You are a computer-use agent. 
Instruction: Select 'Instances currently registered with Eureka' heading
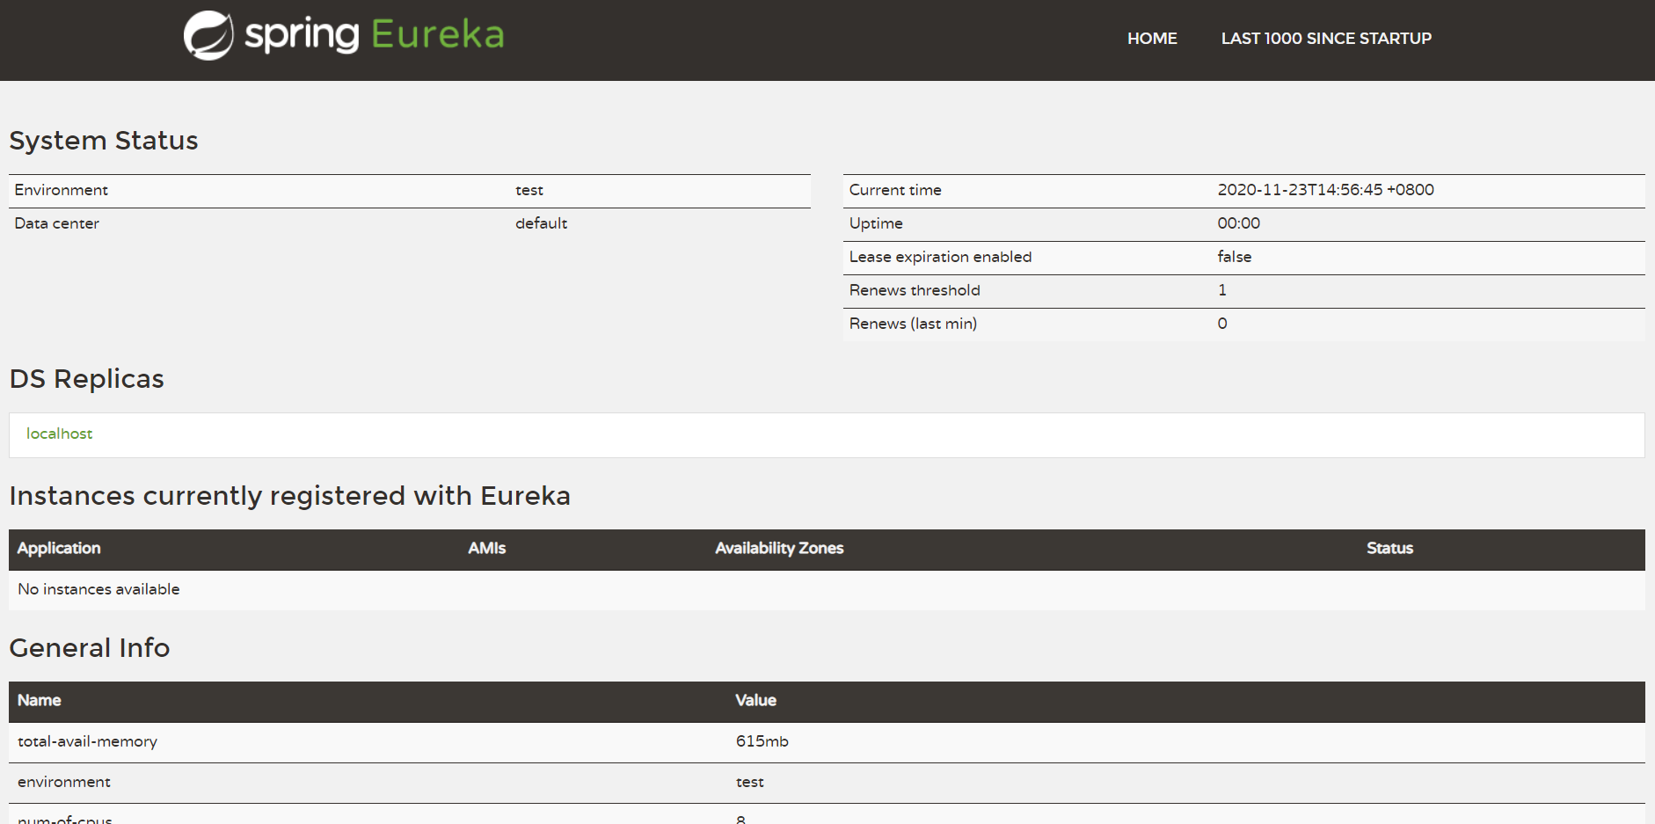click(289, 496)
